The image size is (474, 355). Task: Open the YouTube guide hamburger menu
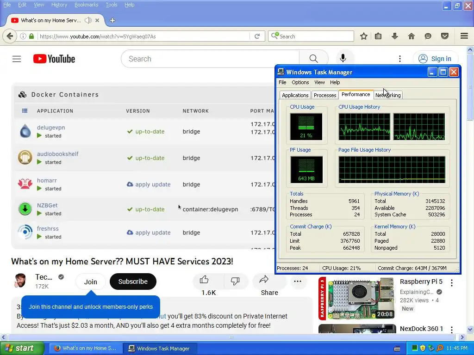[17, 59]
